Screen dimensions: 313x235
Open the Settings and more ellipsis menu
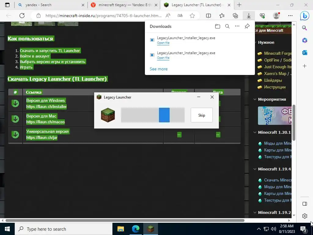(x=290, y=16)
